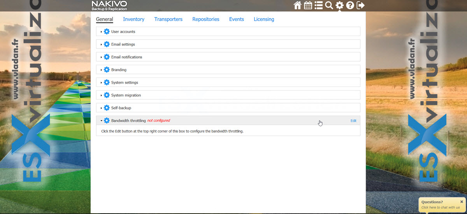The image size is (467, 214).
Task: Expand the Email settings arrow
Action: [x=101, y=45]
